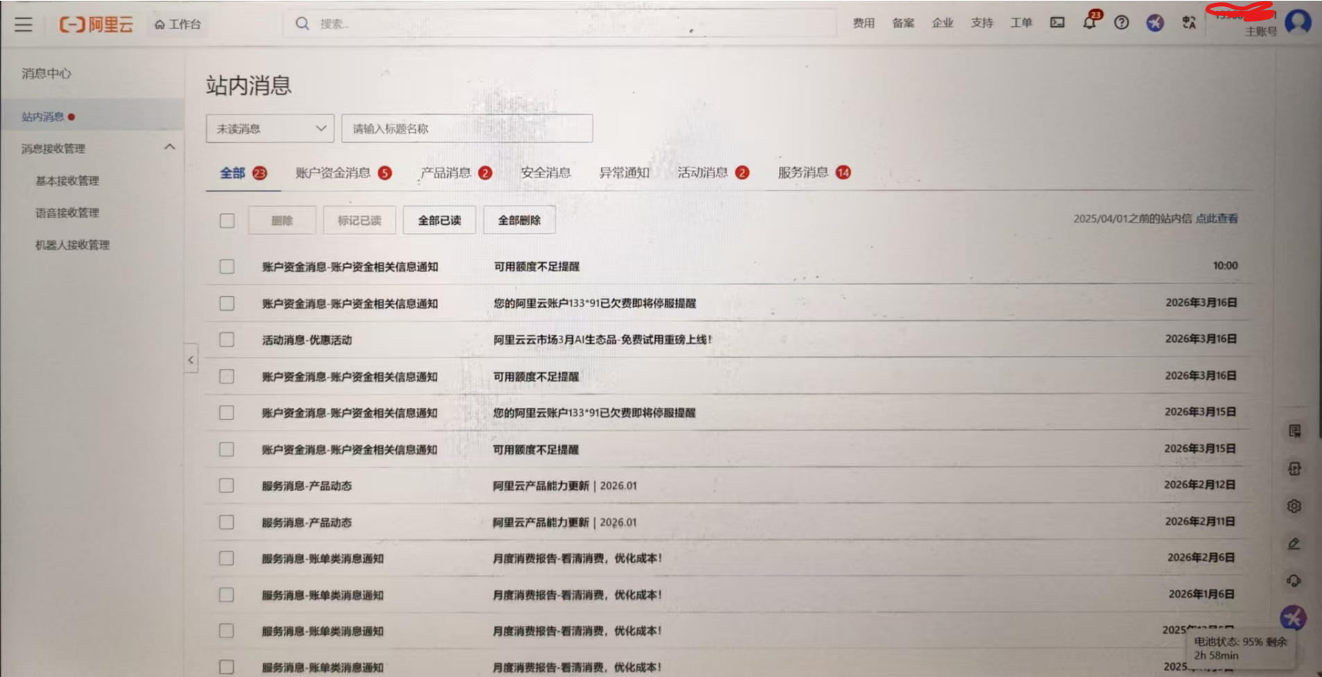Open the 10:00 可用额度不足提醒 message
1322x677 pixels.
click(x=536, y=266)
